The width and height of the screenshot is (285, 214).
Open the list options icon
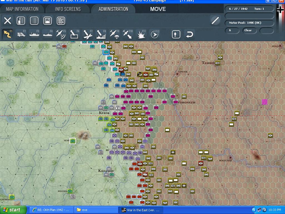coord(34,21)
